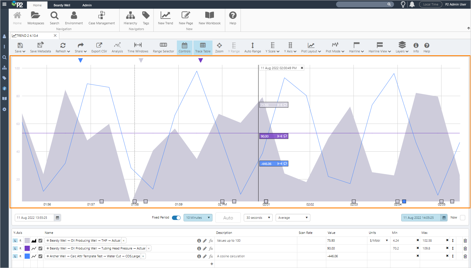Toggle the Range Selector tool

point(163,47)
